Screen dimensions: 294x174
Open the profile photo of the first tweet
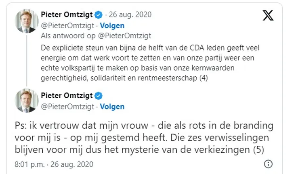click(26, 21)
